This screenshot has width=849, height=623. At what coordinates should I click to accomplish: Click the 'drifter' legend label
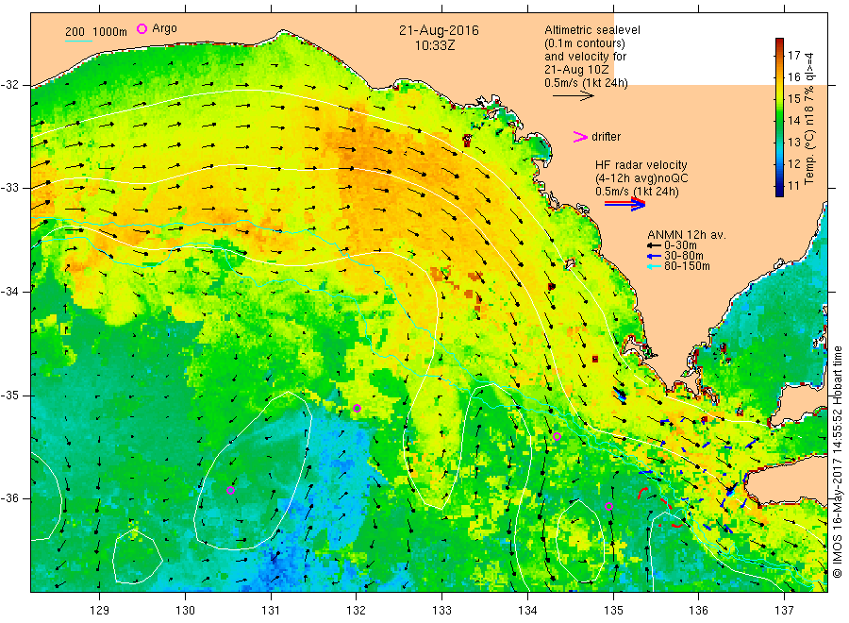(606, 137)
